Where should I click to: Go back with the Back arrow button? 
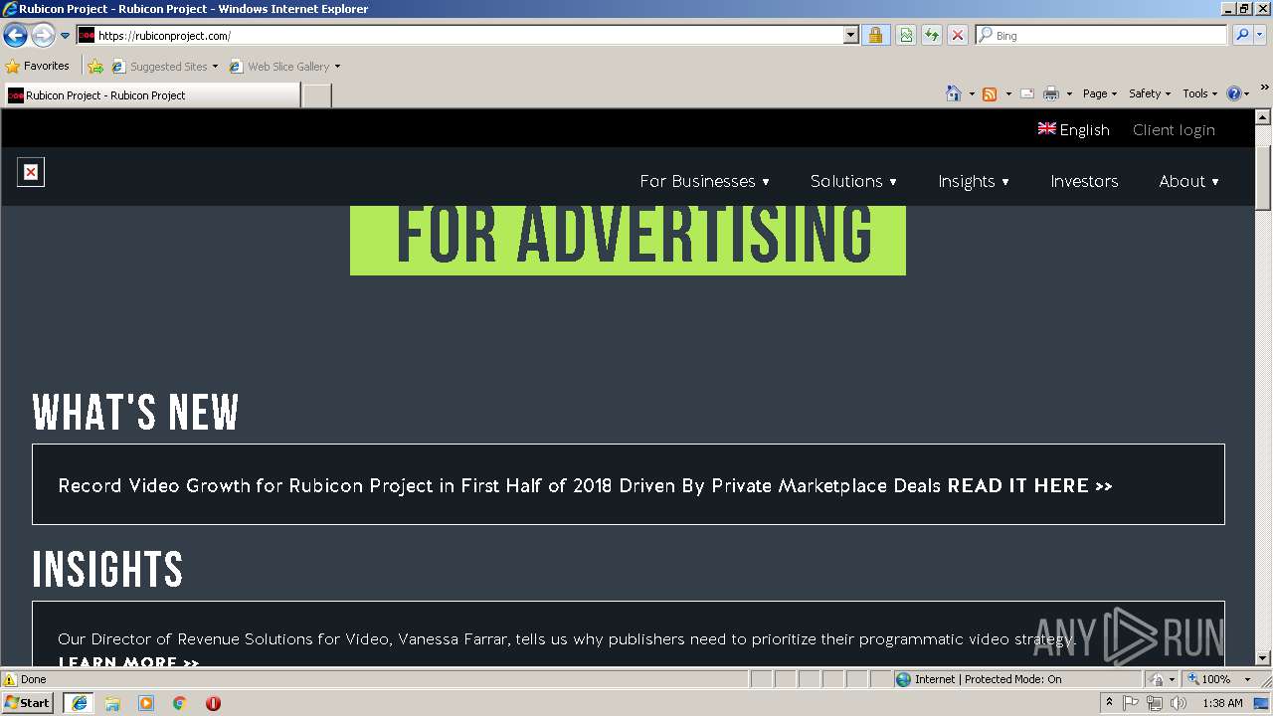(x=16, y=36)
